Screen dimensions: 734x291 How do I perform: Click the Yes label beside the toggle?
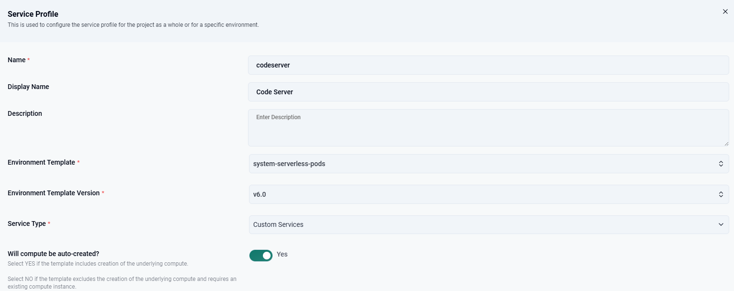coord(282,254)
